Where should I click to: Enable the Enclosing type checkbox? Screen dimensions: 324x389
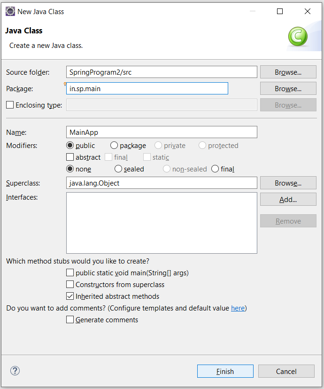pos(10,105)
